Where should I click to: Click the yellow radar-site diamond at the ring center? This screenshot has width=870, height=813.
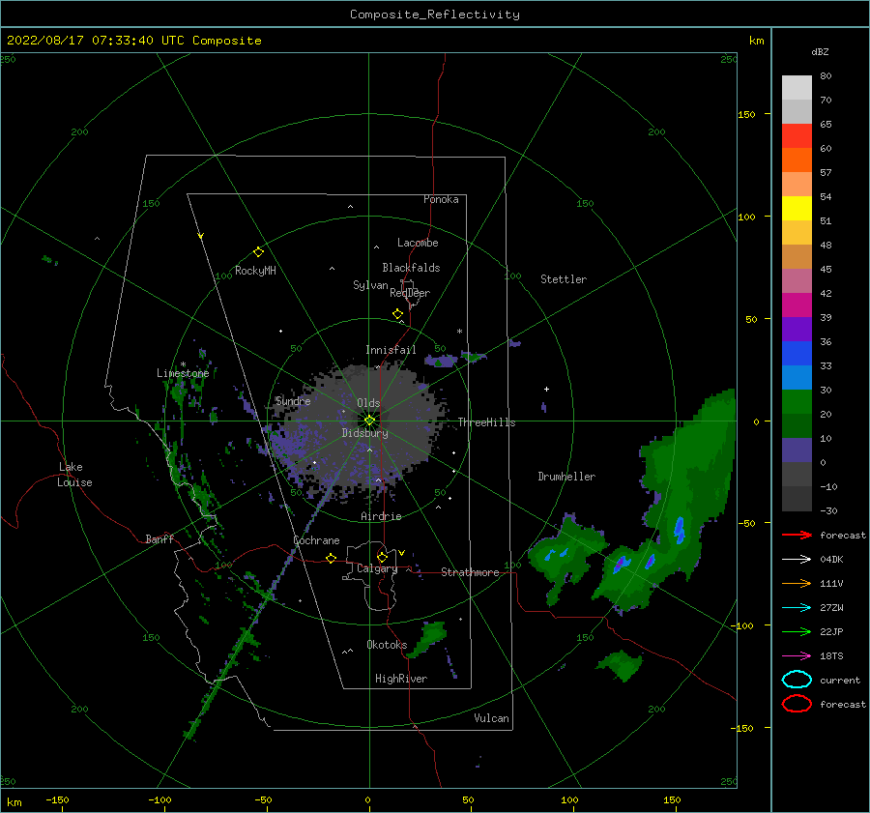coord(369,421)
